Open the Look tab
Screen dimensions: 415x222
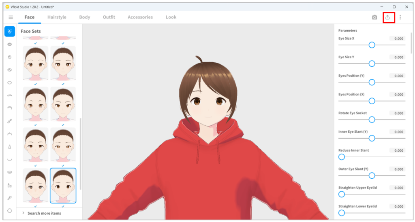(171, 17)
